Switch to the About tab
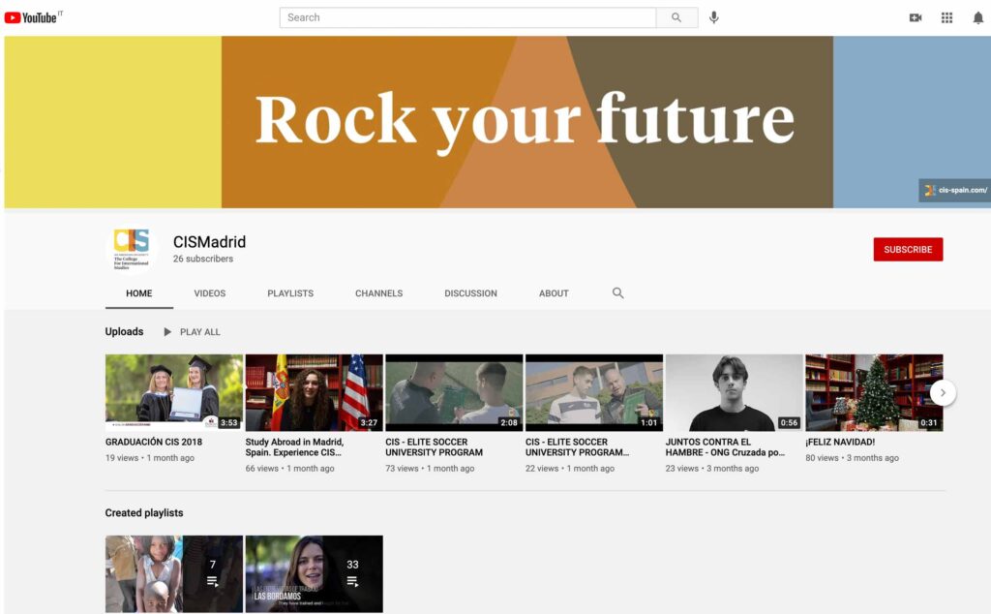 [x=554, y=293]
